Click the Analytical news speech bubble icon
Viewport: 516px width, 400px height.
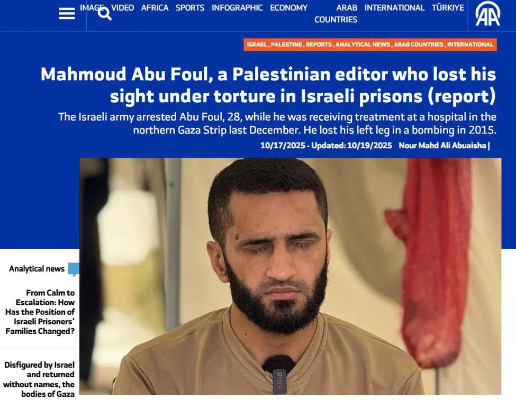pyautogui.click(x=74, y=269)
